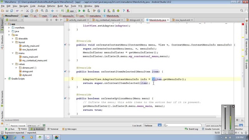249x140 pixels.
Task: Switch to activity_main.xml tab
Action: pos(77,20)
